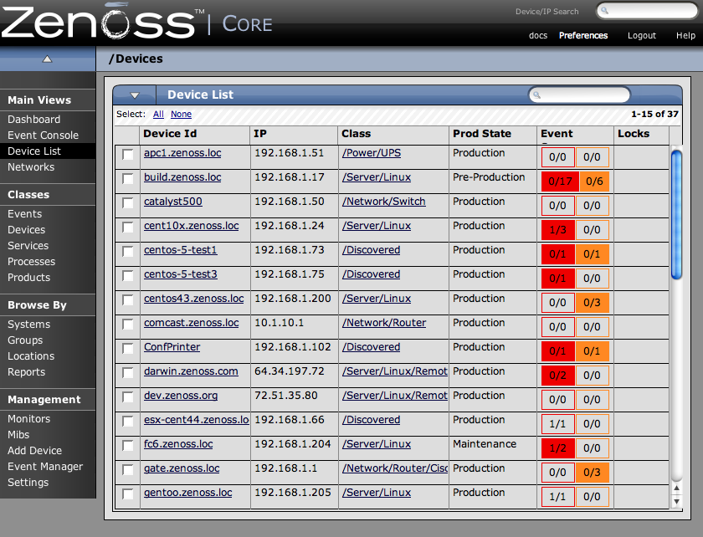Open Networks in the sidebar
703x537 pixels.
click(31, 166)
